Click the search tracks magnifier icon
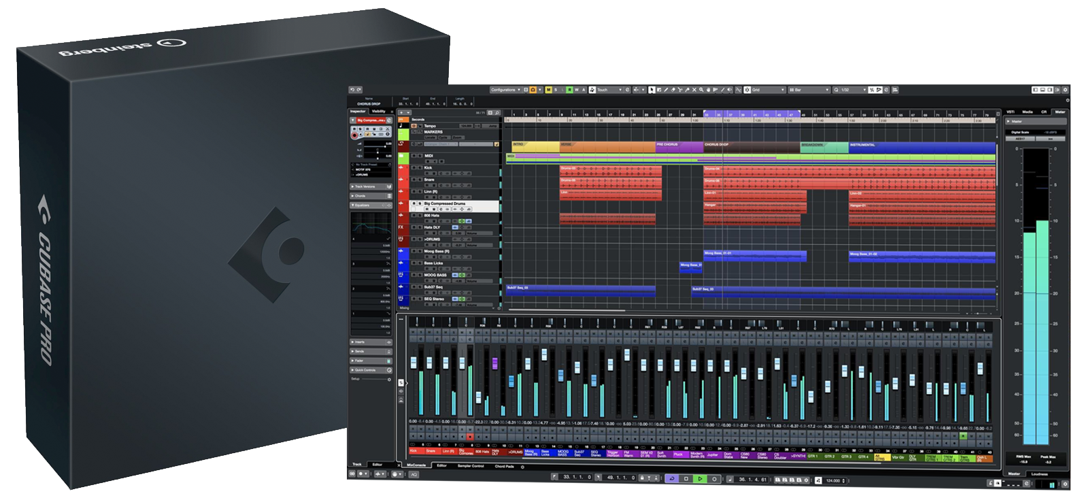 pos(497,112)
